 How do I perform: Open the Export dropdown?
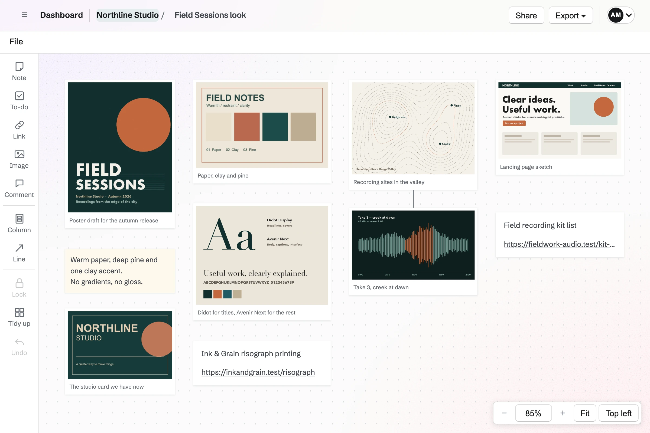(570, 15)
